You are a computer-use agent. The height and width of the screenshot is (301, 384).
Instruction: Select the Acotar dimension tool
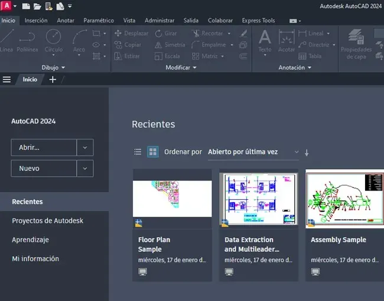click(287, 40)
